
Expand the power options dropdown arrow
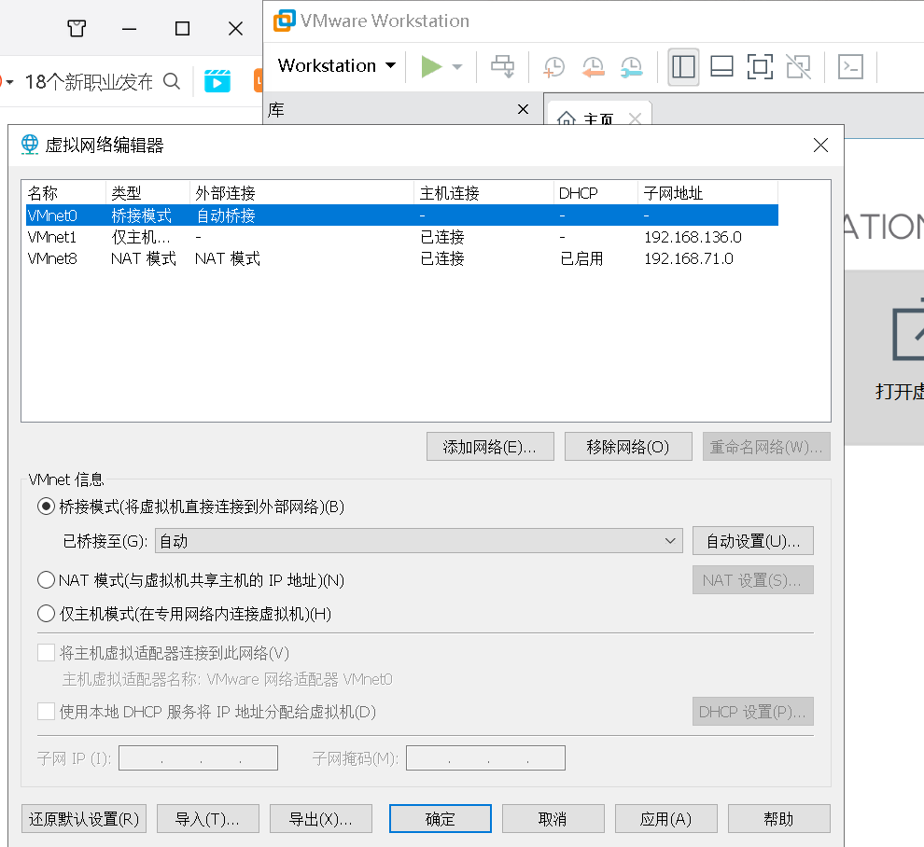[x=457, y=66]
